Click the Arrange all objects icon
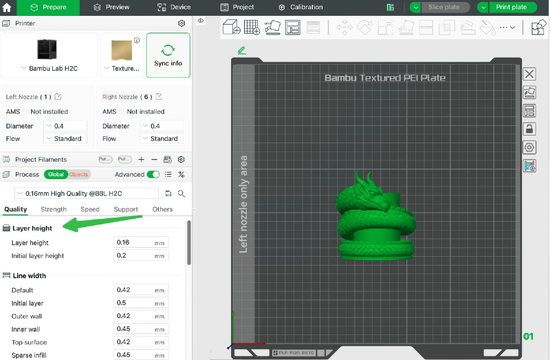Screen dimensions: 550x360 [293, 27]
